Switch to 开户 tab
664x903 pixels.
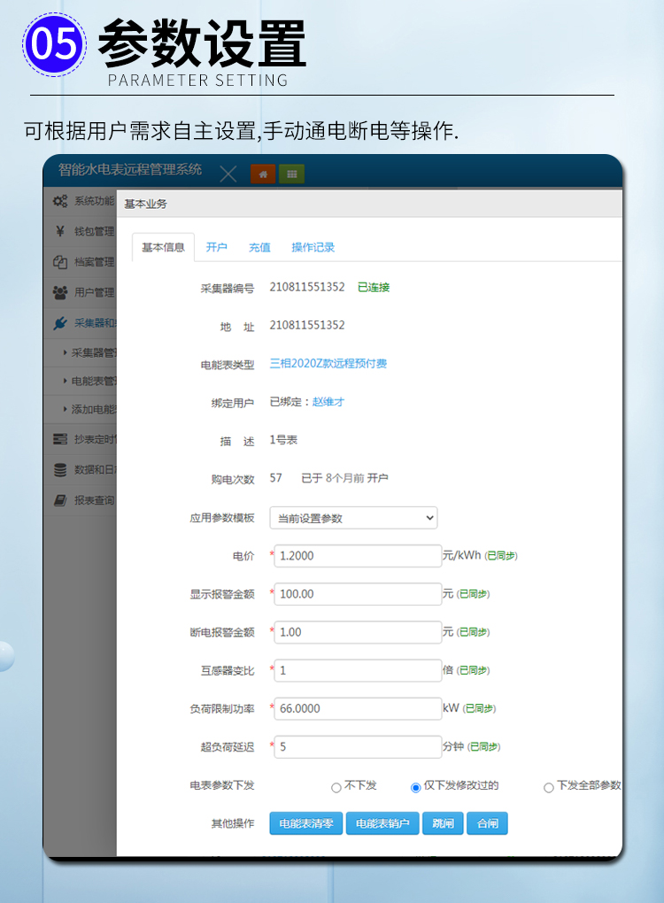(x=217, y=247)
